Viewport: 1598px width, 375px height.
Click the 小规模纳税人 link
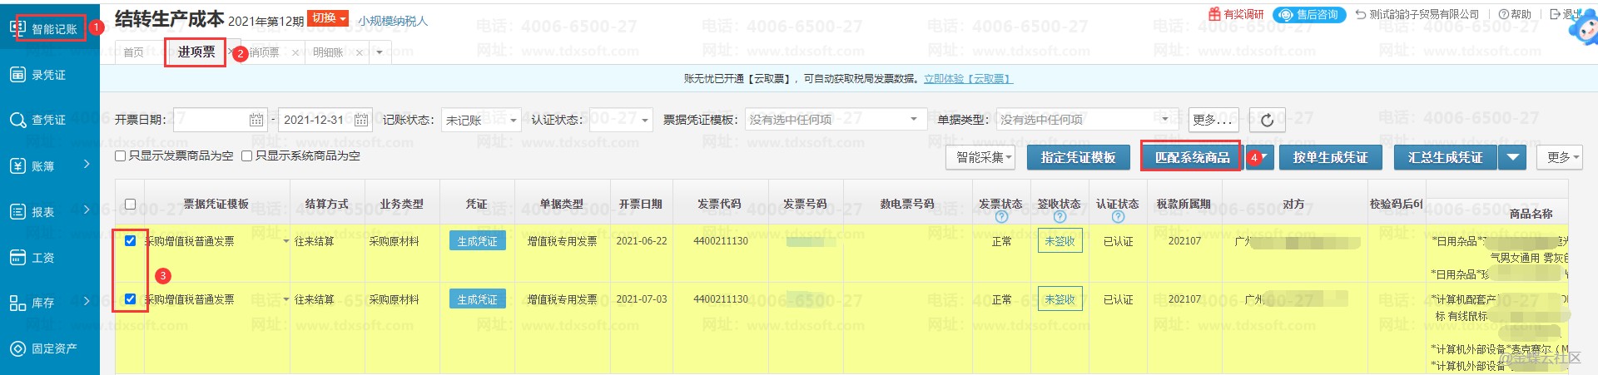pyautogui.click(x=393, y=21)
